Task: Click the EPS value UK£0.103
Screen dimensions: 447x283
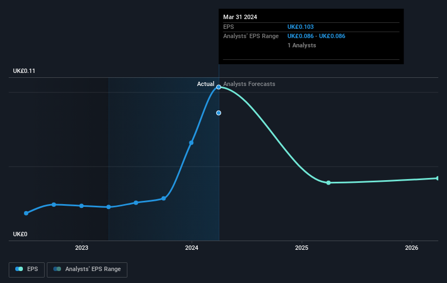Action: point(301,27)
